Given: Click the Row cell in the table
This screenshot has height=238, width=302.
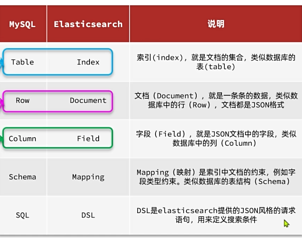Looking at the screenshot, I should (x=22, y=100).
